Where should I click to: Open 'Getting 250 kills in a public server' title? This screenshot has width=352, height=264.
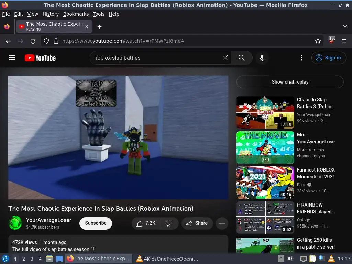pos(316,243)
